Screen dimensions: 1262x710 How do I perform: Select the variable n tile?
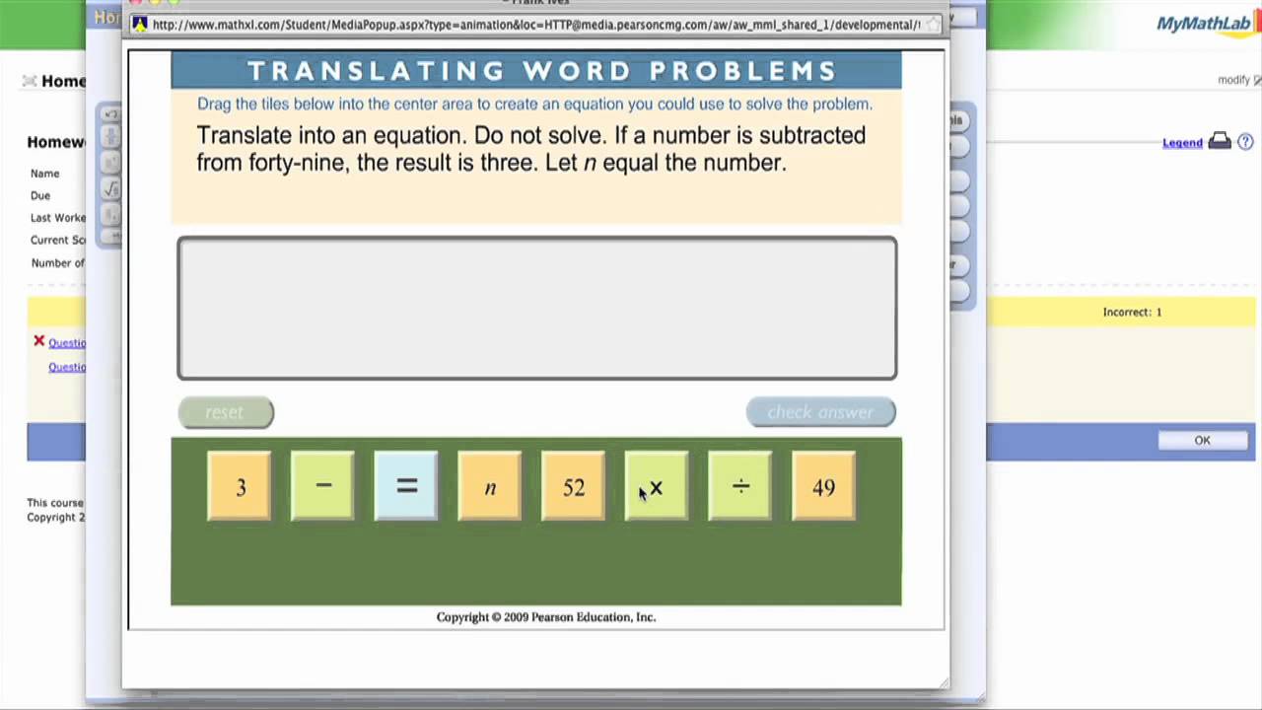[490, 486]
